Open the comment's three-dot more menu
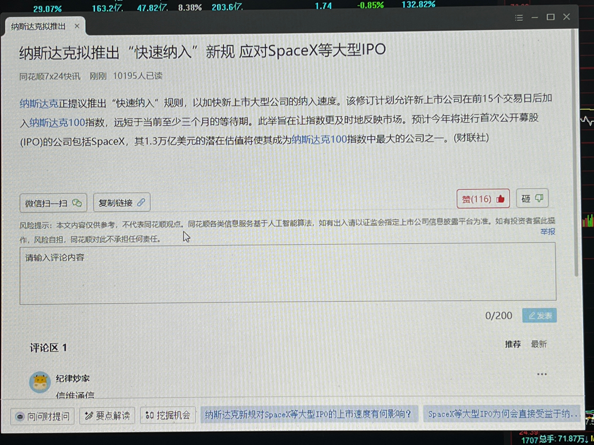This screenshot has height=445, width=594. tap(542, 374)
